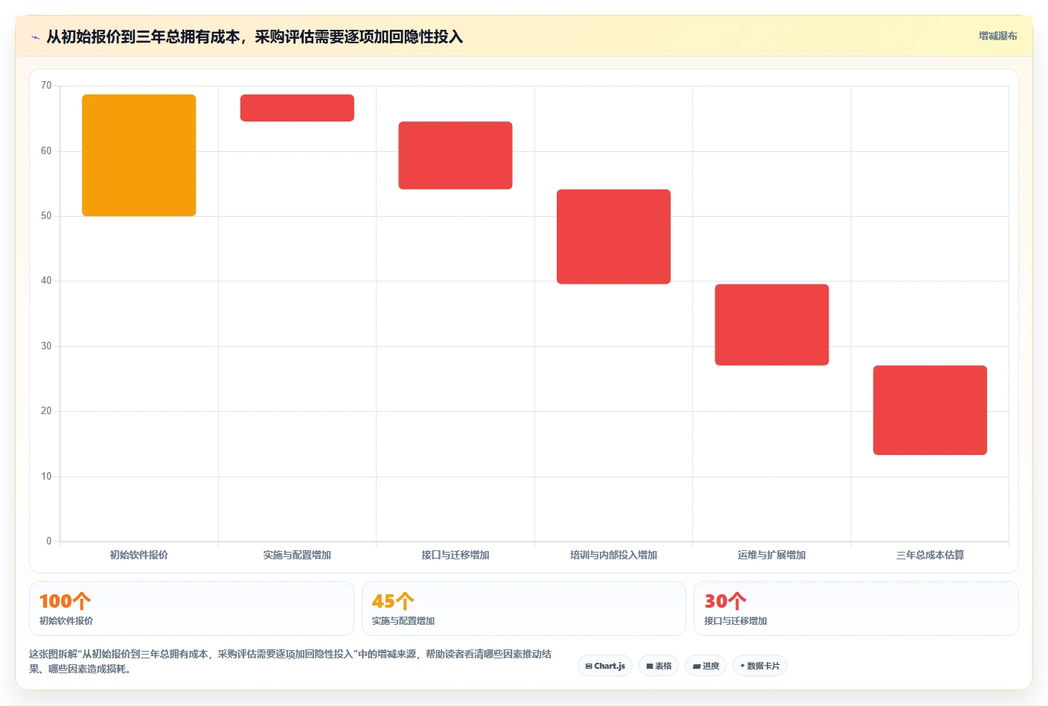1048x706 pixels.
Task: Click the y-axis value 40
Action: coord(46,281)
